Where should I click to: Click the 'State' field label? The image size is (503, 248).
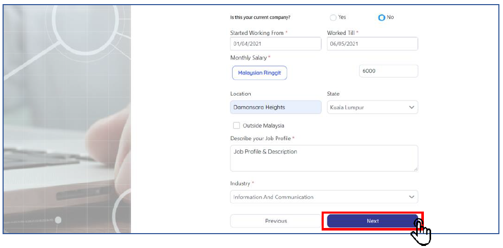pos(333,93)
